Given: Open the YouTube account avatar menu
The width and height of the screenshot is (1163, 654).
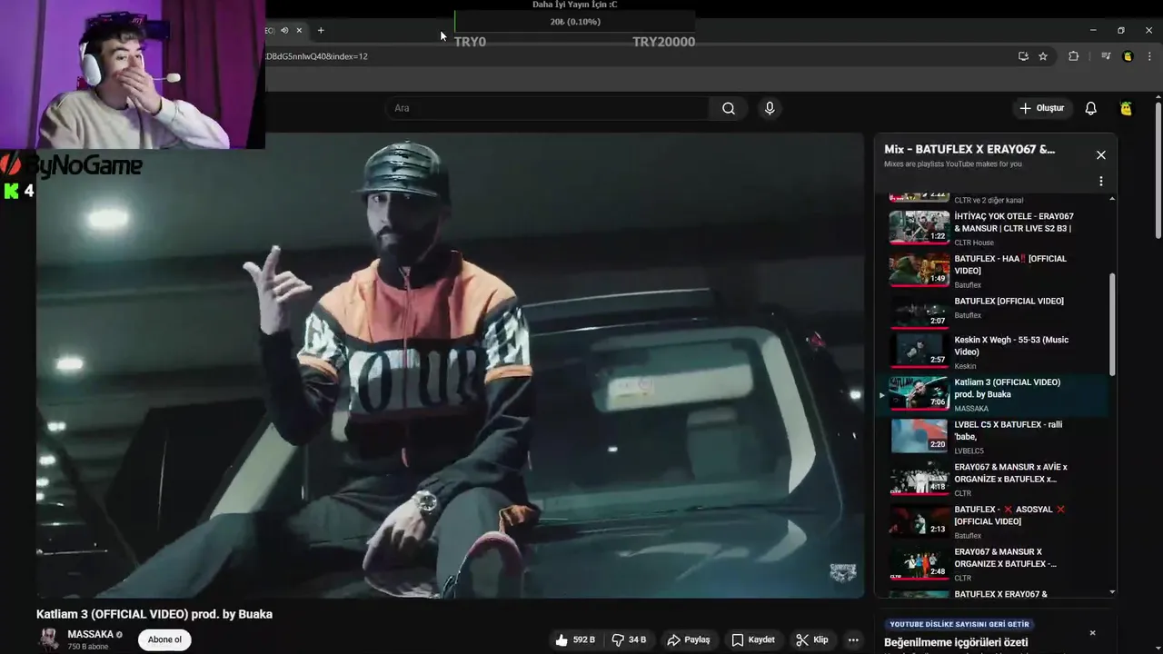Looking at the screenshot, I should (1126, 108).
